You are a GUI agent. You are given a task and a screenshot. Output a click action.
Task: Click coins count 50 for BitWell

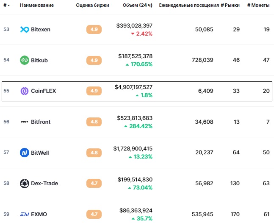(266, 153)
